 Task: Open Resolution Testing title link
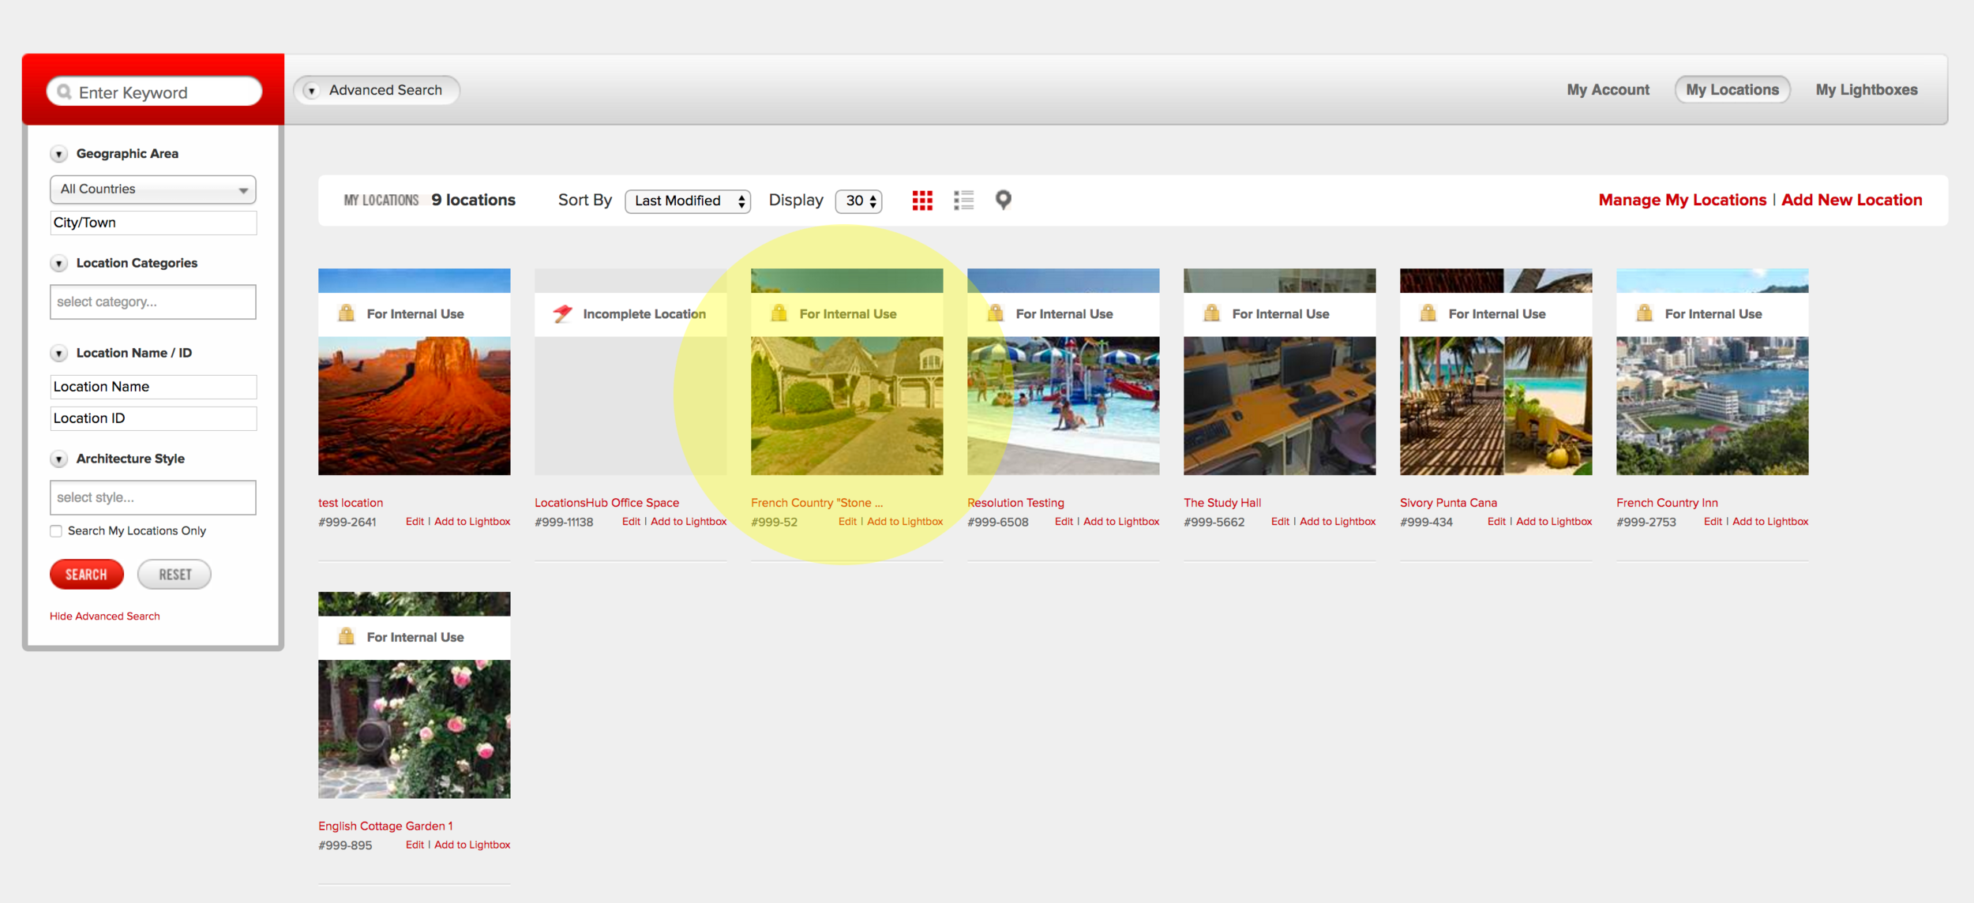tap(1015, 503)
